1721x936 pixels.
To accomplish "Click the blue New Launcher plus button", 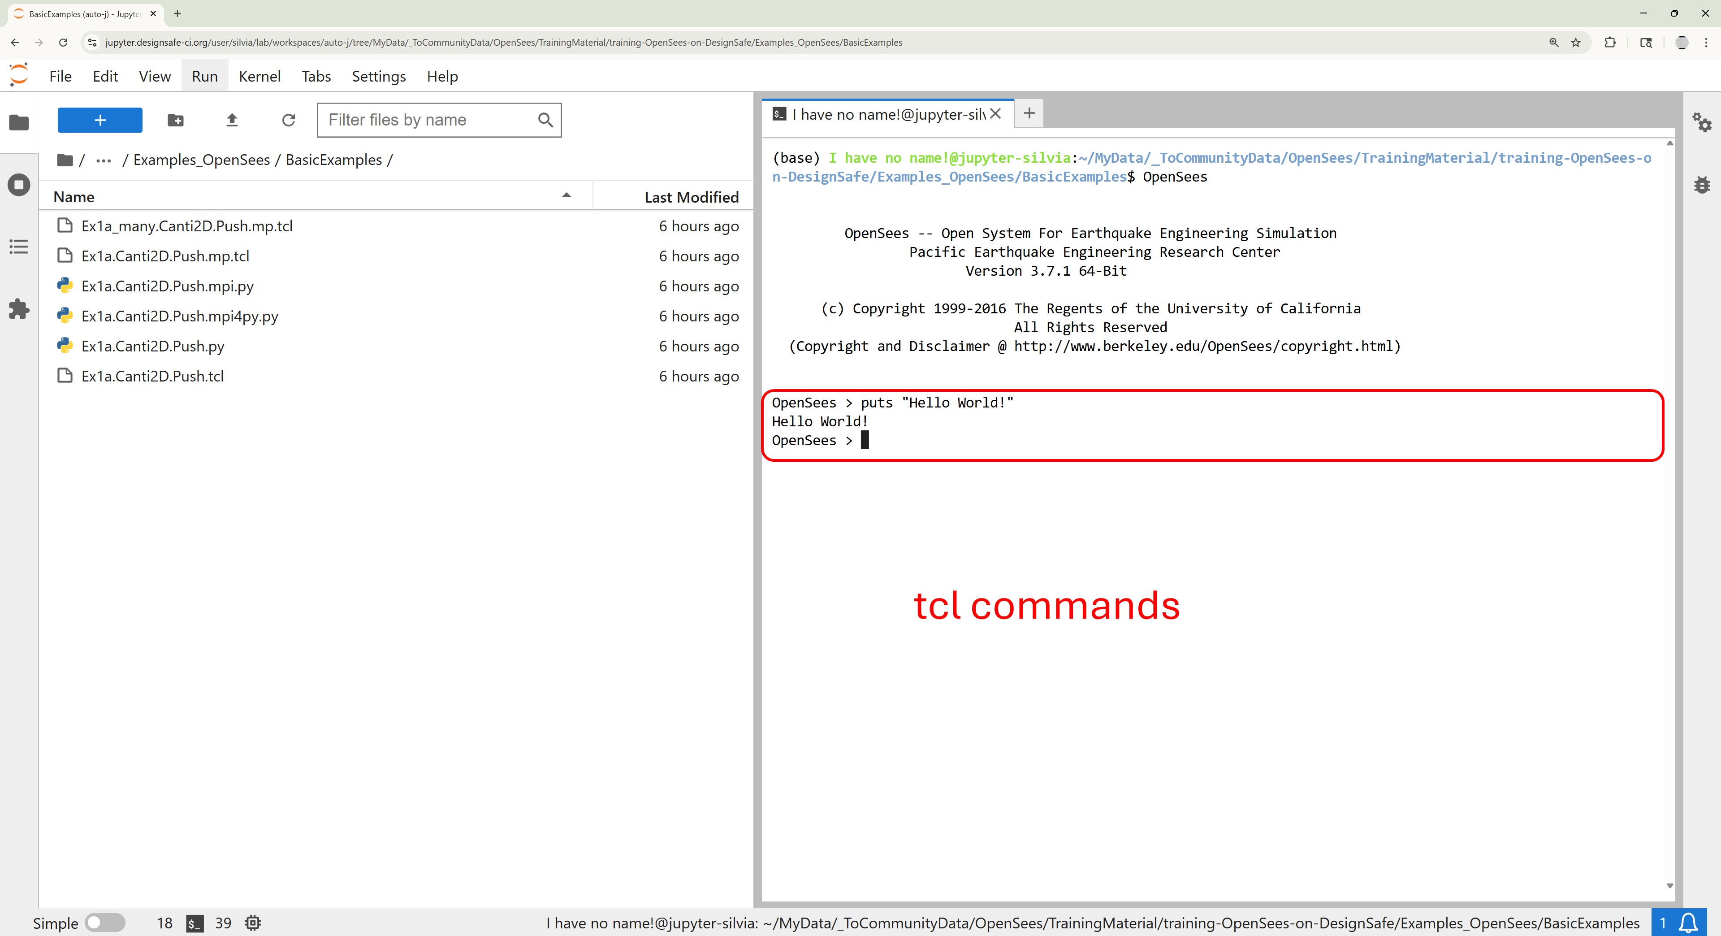I will [99, 120].
